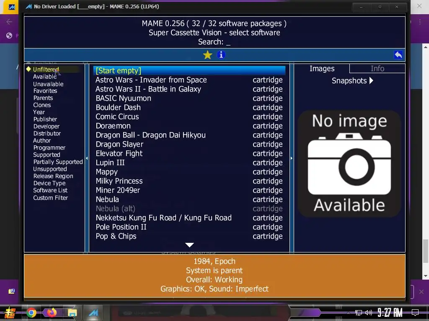The height and width of the screenshot is (321, 429).
Task: Click the MAME icon in the taskbar
Action: point(93,313)
